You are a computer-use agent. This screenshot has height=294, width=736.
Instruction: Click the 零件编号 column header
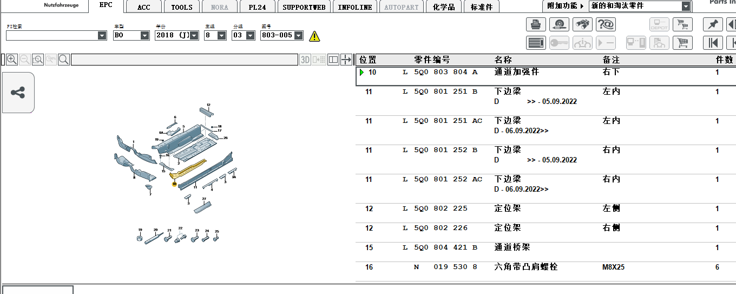[432, 60]
